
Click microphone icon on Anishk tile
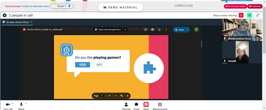225,61
